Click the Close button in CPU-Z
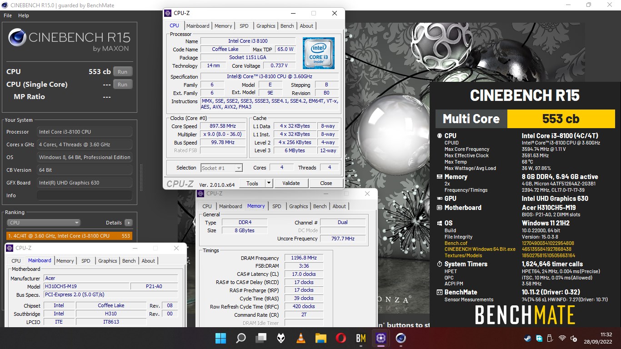Image resolution: width=621 pixels, height=349 pixels. (326, 184)
